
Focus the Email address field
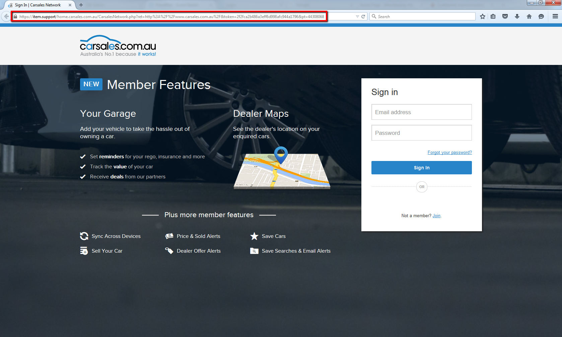(x=421, y=112)
